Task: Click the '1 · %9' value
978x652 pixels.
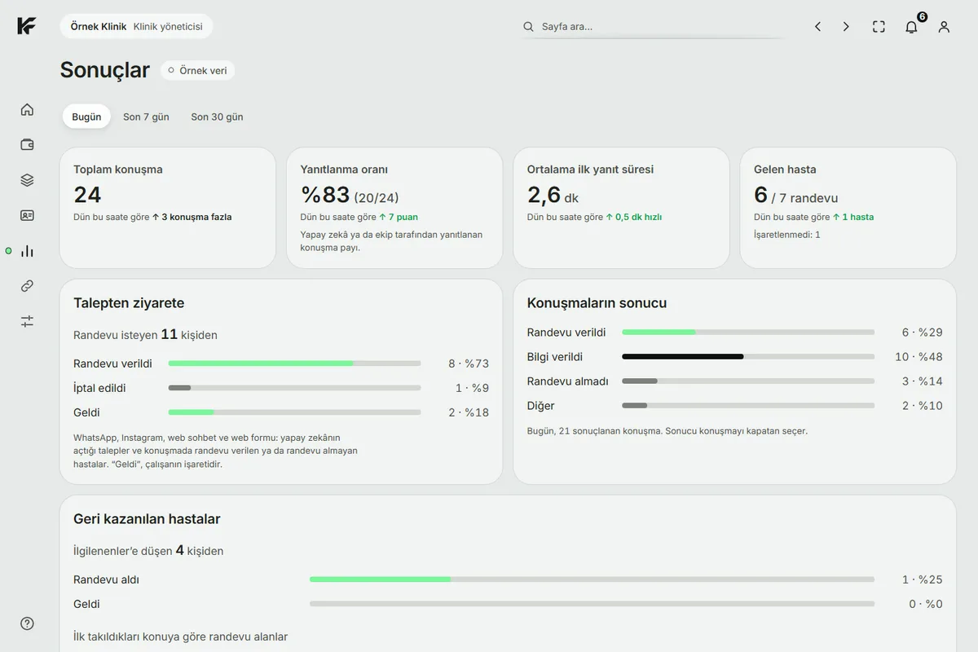Action: (x=472, y=388)
